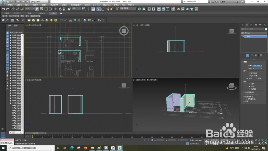Click Display tab in scene explorer
This screenshot has width=268, height=151.
click(16, 26)
